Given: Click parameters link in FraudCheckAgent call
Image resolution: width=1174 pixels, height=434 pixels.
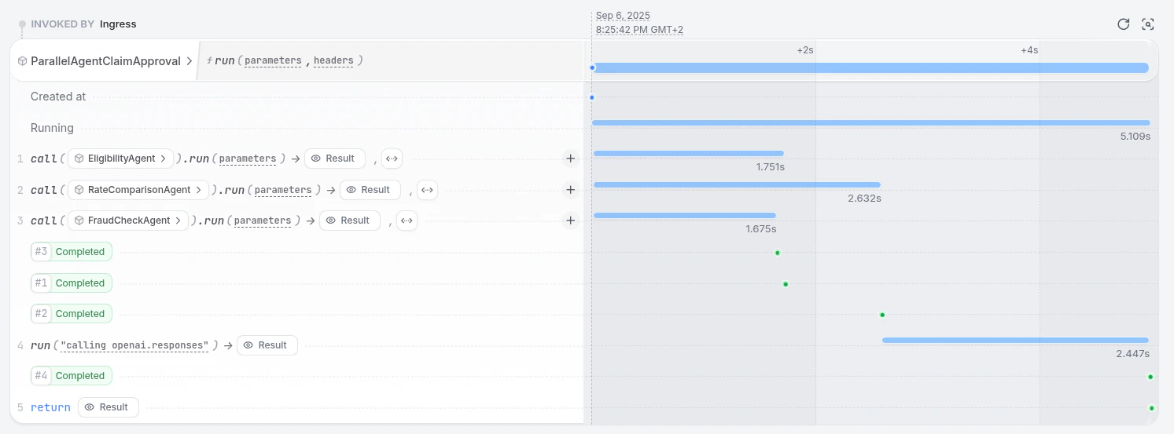Looking at the screenshot, I should pos(263,221).
